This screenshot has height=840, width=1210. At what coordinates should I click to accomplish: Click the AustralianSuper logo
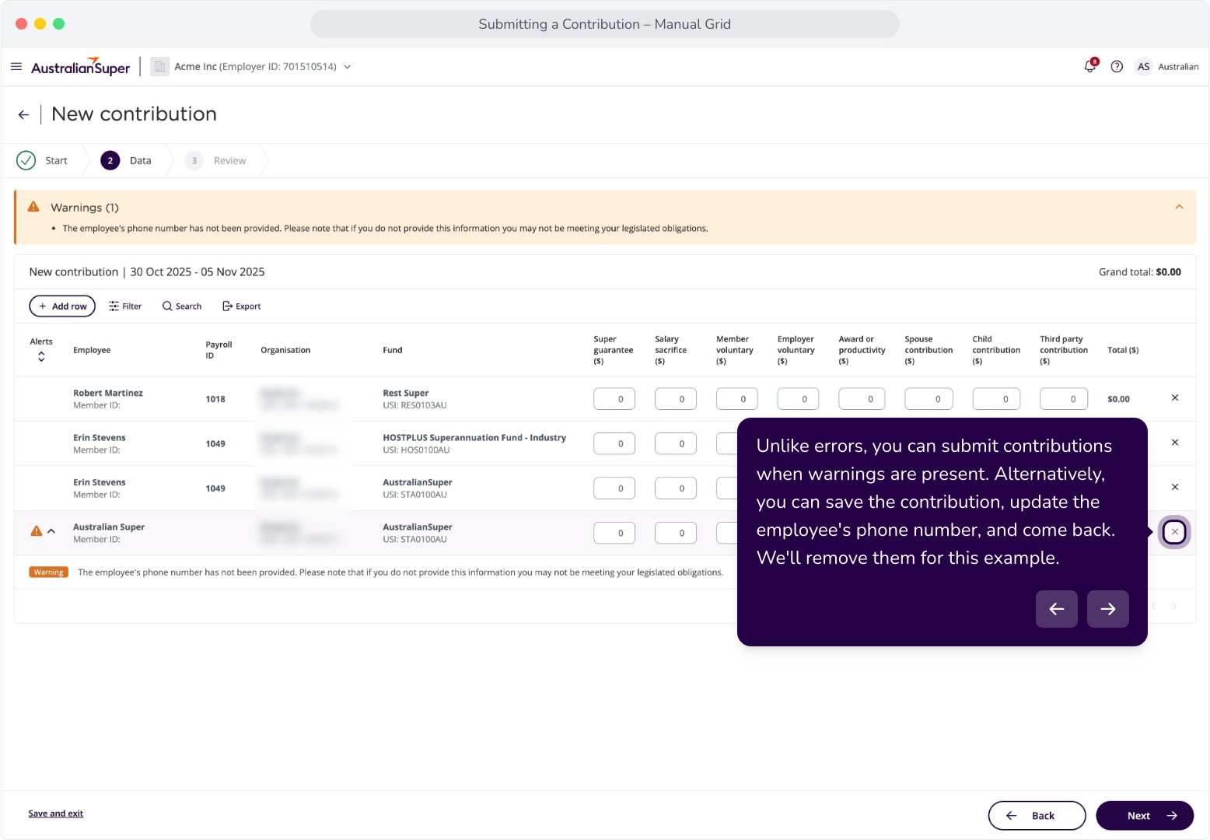point(81,67)
